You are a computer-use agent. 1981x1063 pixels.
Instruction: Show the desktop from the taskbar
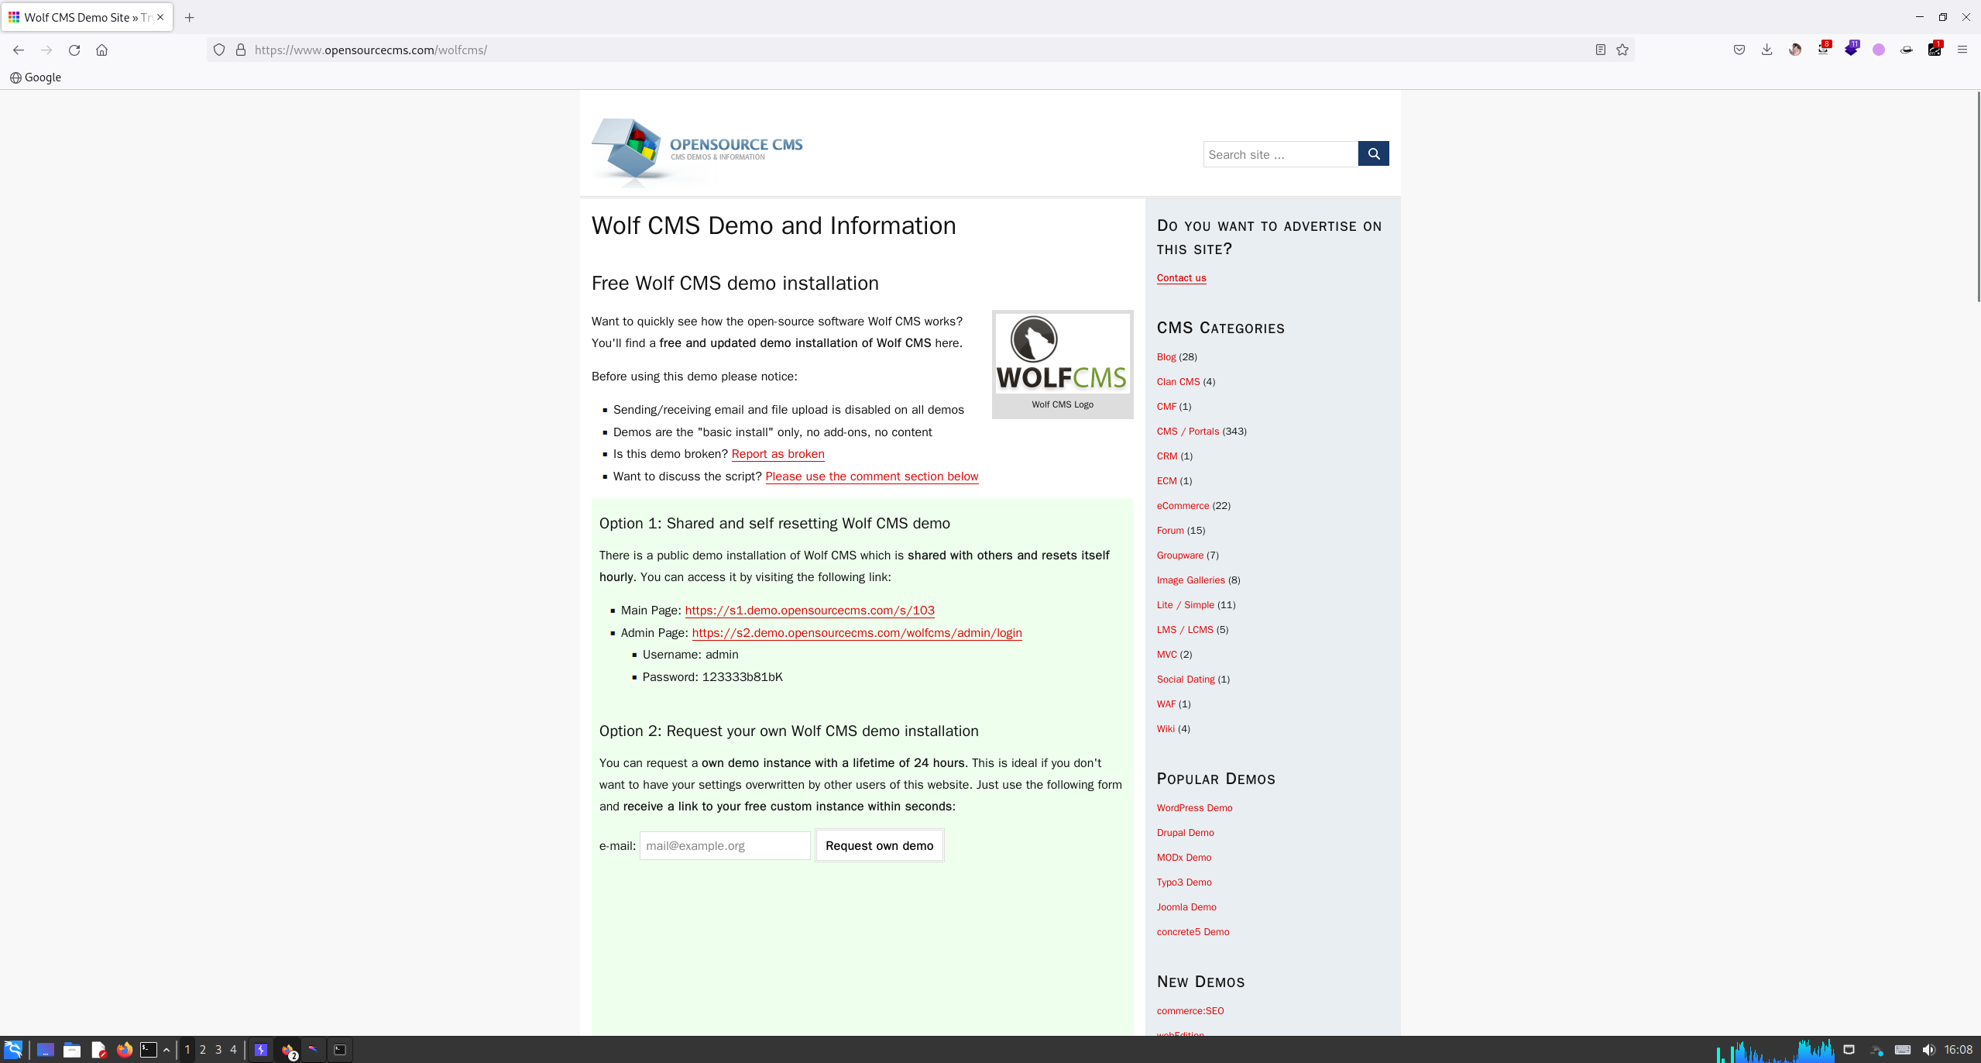(46, 1050)
